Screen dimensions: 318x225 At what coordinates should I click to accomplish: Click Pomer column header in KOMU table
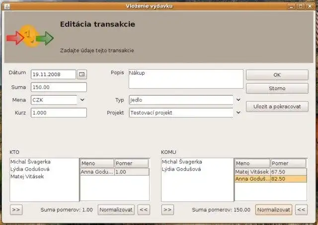(x=288, y=163)
